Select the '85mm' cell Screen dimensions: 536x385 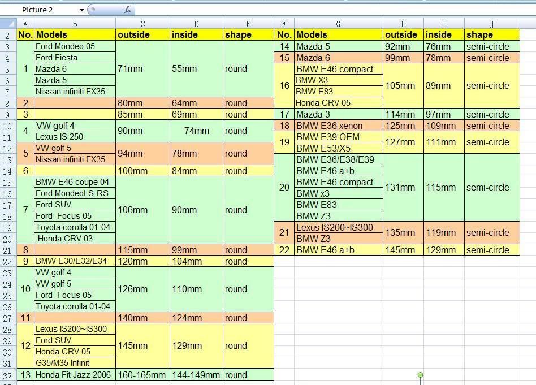coord(142,114)
